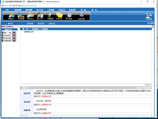Maximize the Internet Explorer window
This screenshot has width=158, height=119.
(148, 2)
